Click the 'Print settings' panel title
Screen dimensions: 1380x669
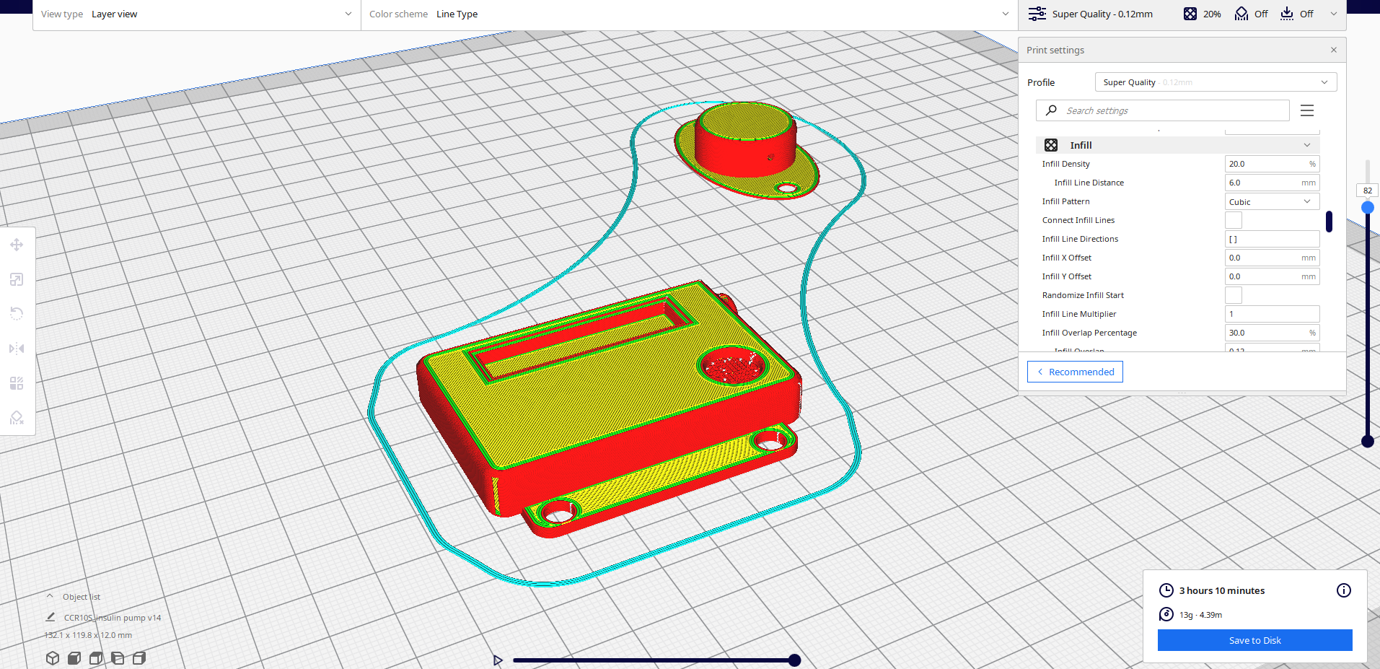coord(1055,50)
